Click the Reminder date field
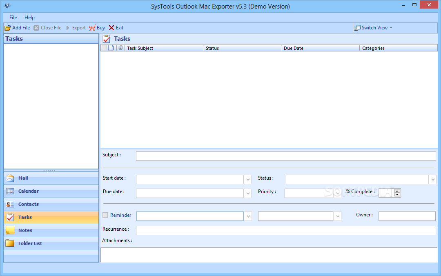441x276 pixels. pyautogui.click(x=190, y=216)
